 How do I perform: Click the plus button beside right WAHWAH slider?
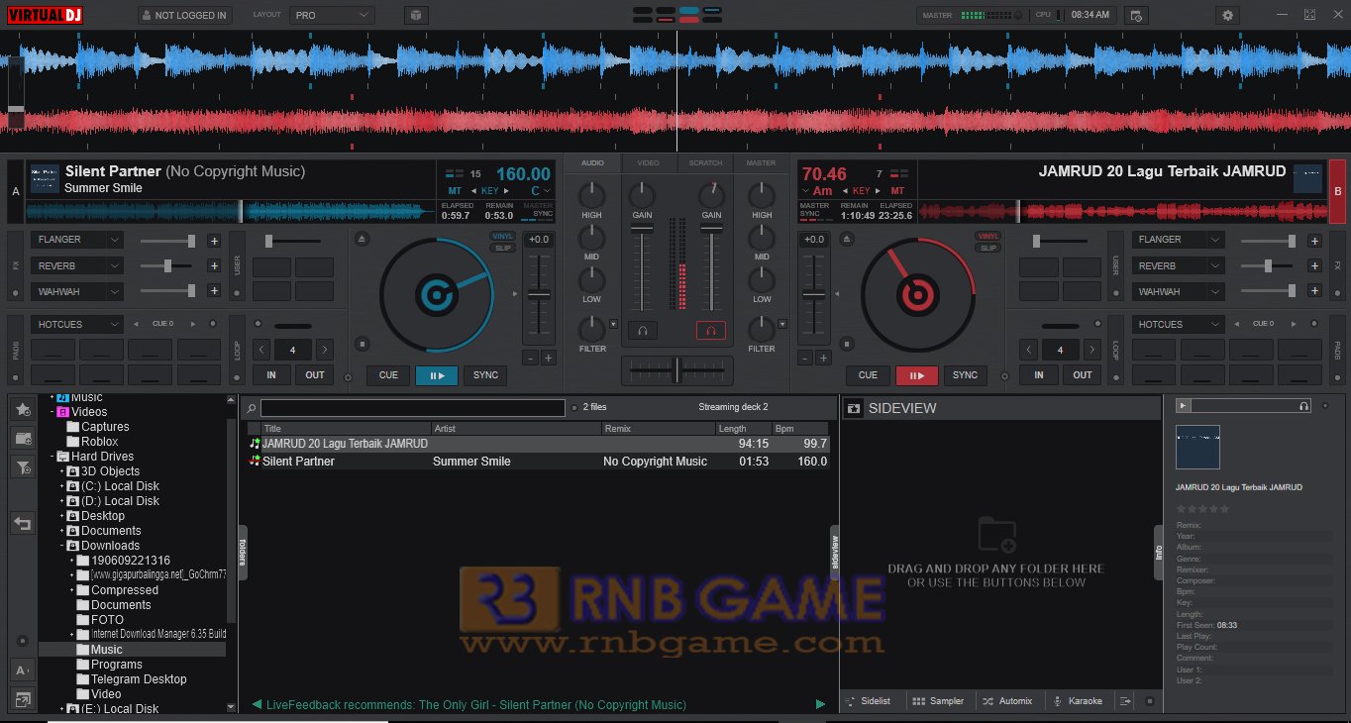[1314, 291]
